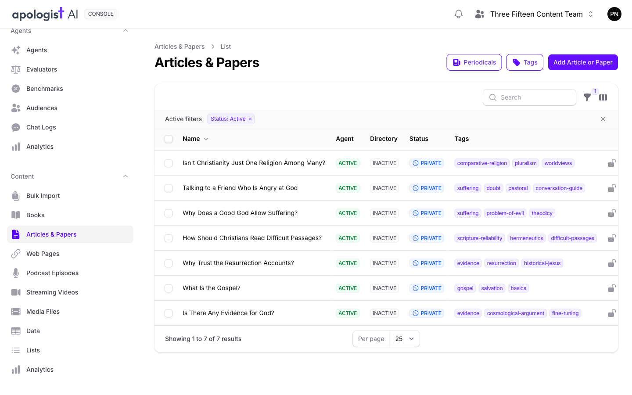Screen dimensions: 632x395
Task: Check the Isn't Christianity Just One Religion row
Action: pyautogui.click(x=169, y=163)
